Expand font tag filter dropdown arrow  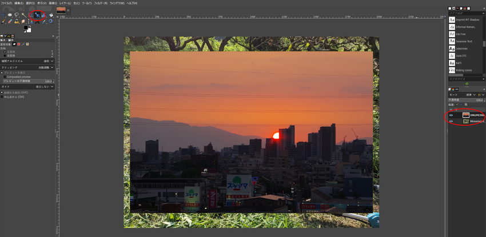pos(483,13)
